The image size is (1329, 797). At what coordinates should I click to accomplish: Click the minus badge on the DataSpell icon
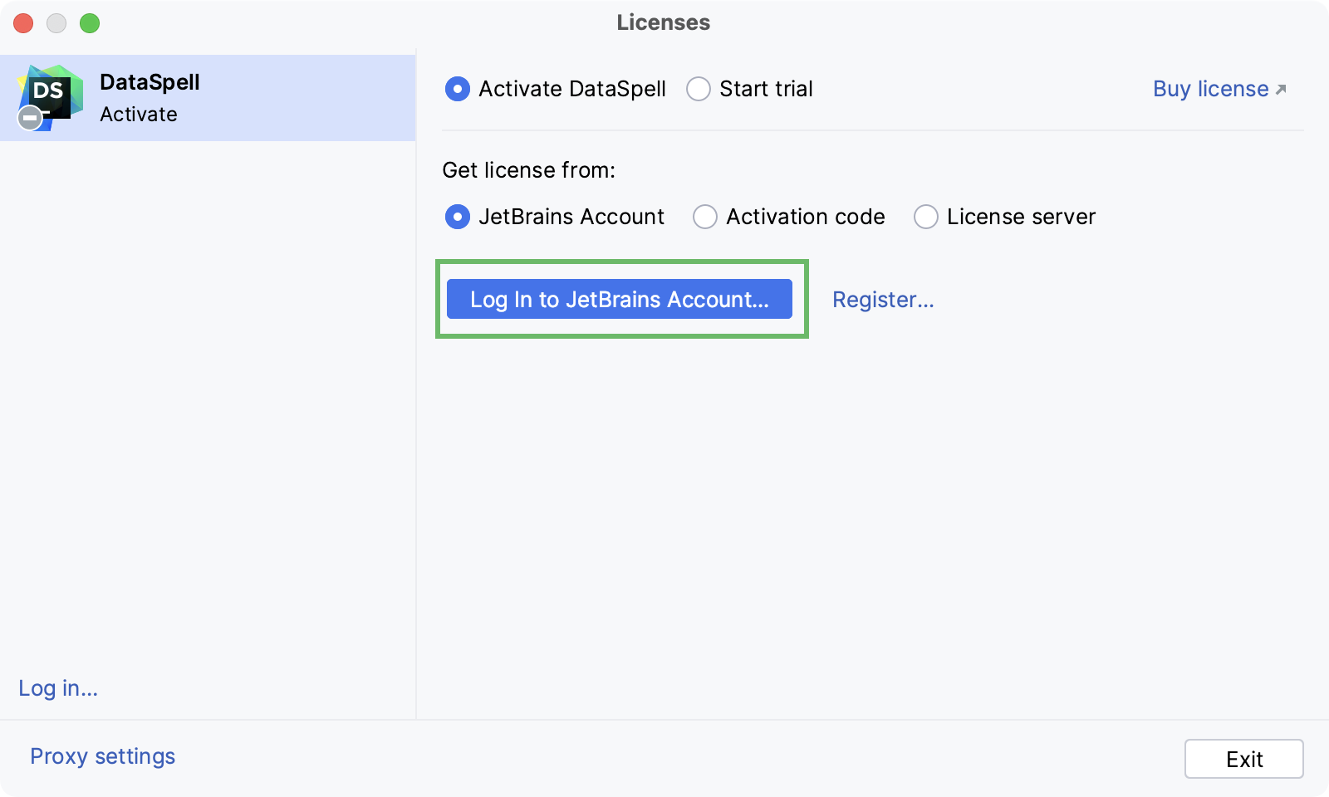pos(30,117)
